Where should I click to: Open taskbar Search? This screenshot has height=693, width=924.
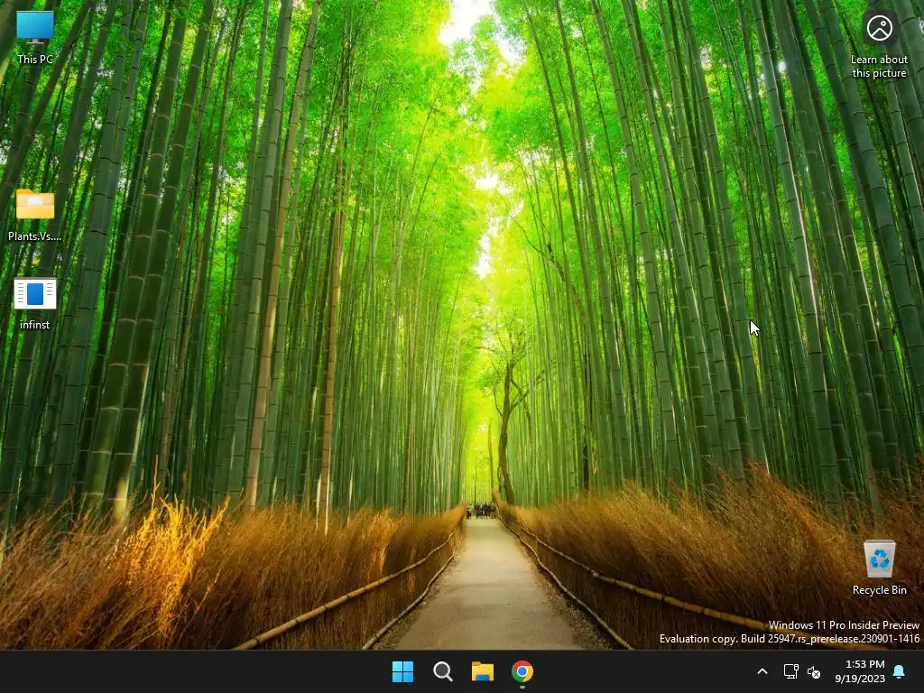coord(442,671)
